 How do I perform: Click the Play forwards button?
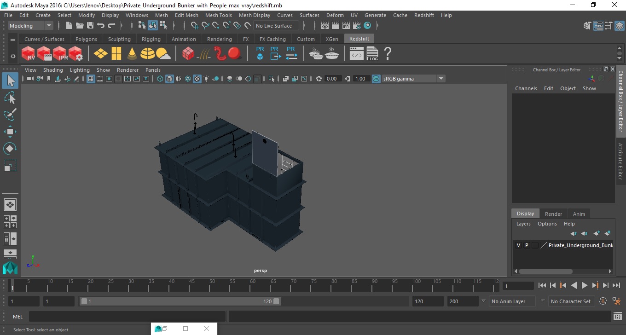point(584,285)
